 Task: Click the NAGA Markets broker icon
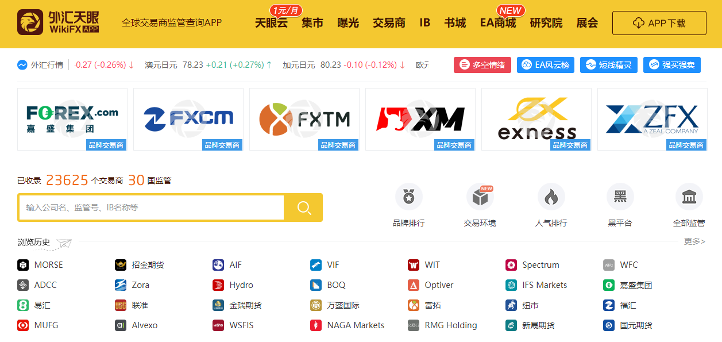pos(316,325)
